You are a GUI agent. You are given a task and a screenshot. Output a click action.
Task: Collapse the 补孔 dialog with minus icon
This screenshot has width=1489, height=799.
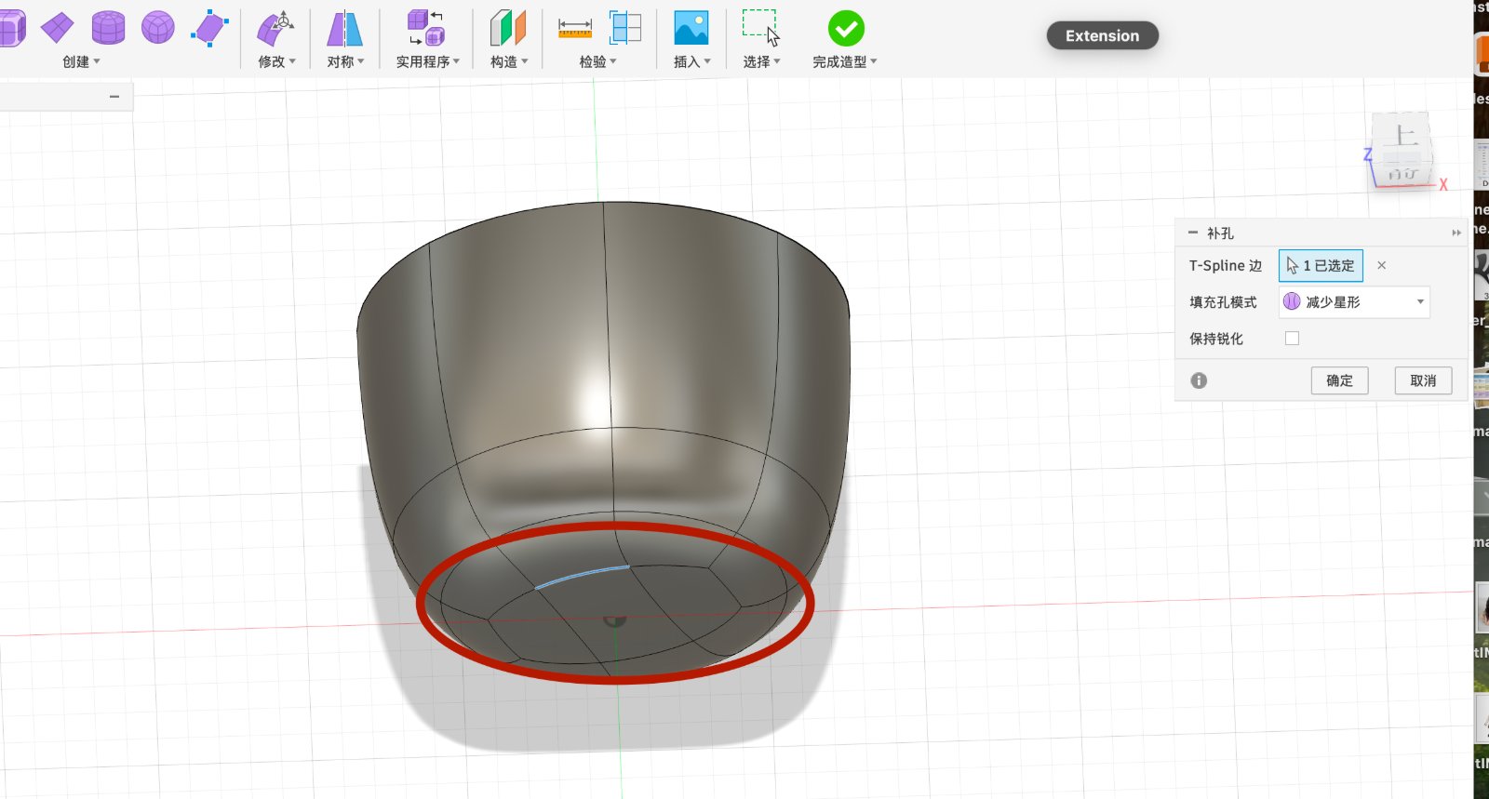pos(1193,233)
